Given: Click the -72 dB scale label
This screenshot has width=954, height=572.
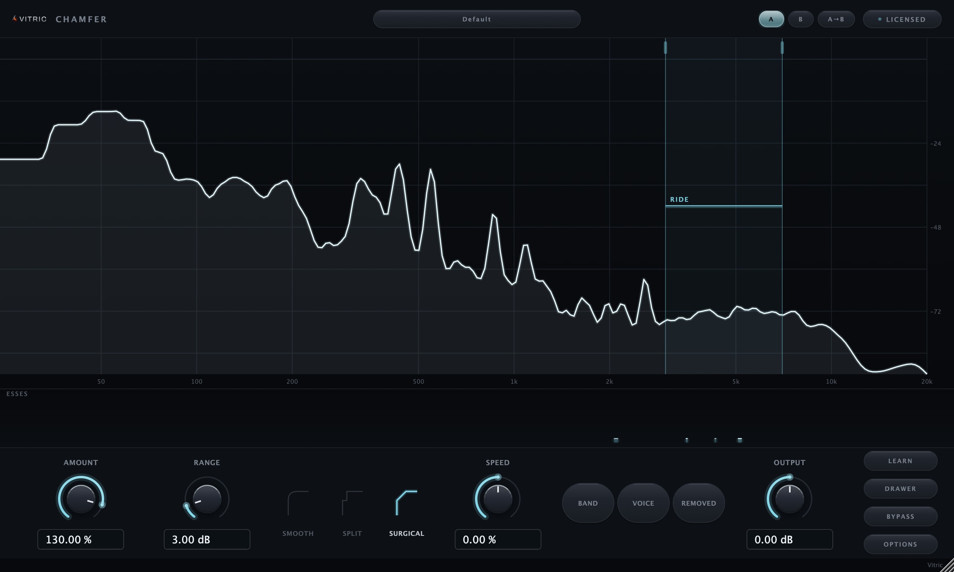Looking at the screenshot, I should pos(936,311).
